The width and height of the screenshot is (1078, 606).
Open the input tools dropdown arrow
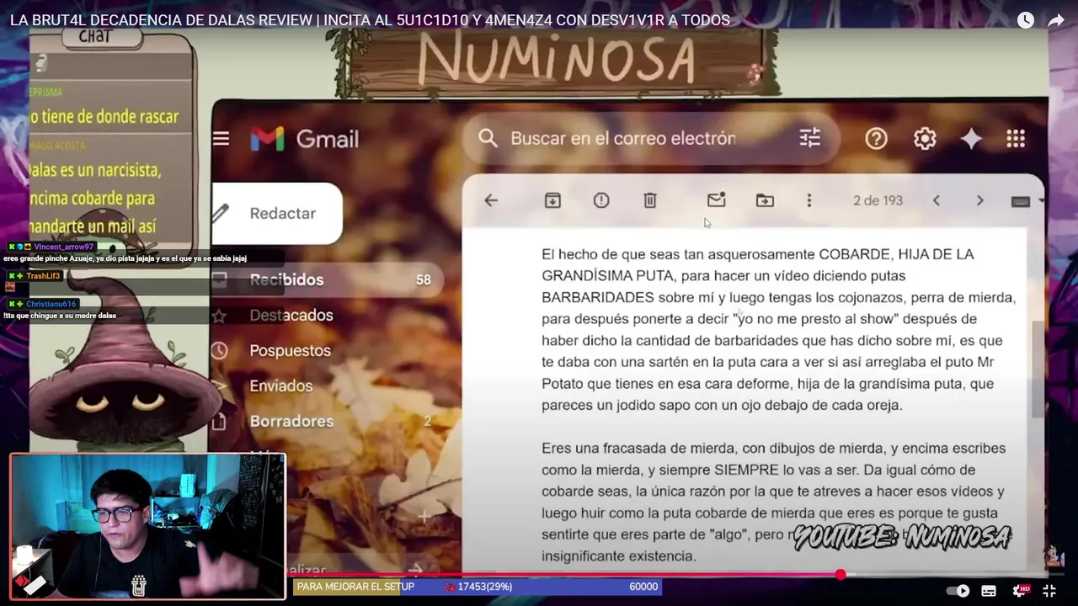(1041, 201)
